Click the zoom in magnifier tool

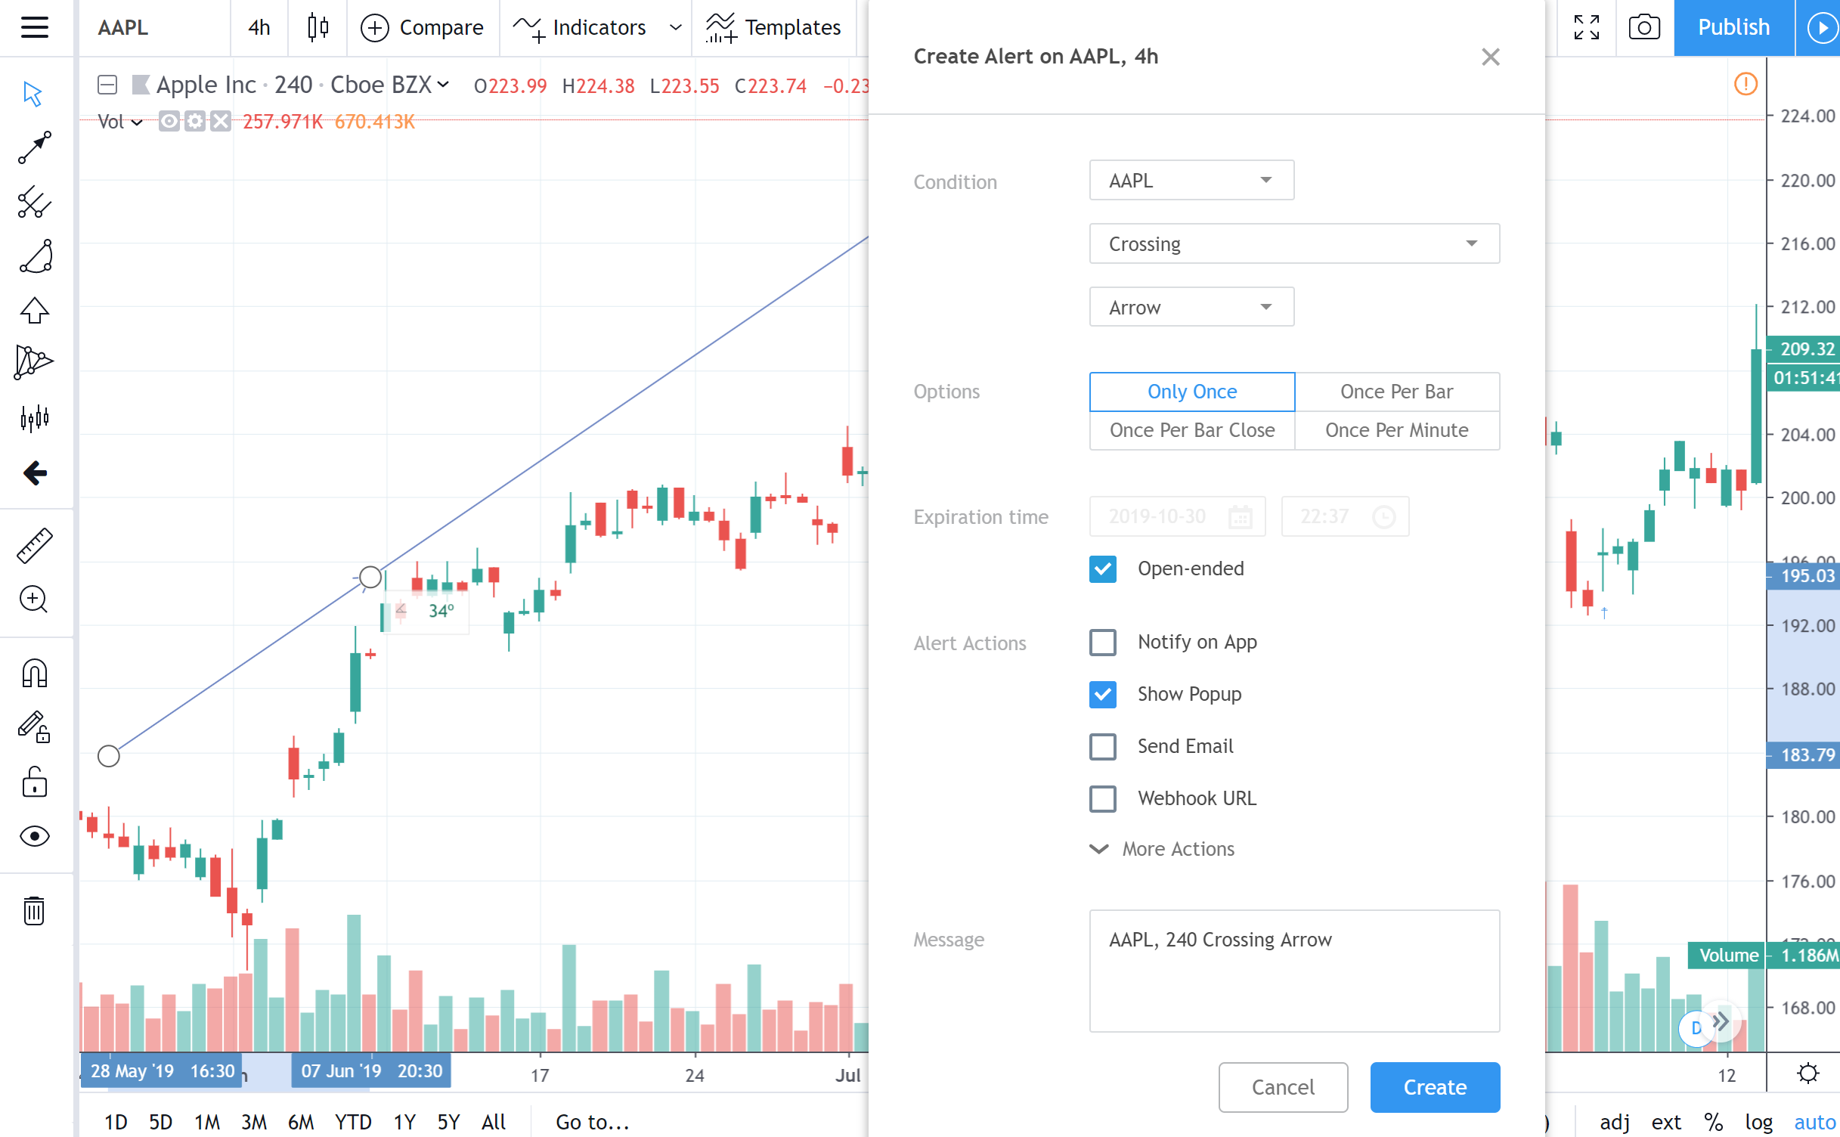pyautogui.click(x=35, y=599)
